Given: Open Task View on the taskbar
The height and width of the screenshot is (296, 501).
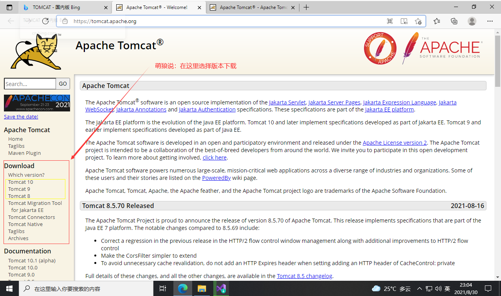Looking at the screenshot, I should click(163, 289).
